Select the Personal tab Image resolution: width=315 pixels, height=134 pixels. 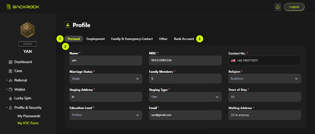coord(74,39)
